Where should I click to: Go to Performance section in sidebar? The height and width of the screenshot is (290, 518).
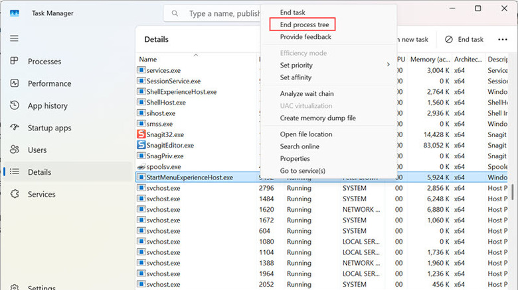48,83
